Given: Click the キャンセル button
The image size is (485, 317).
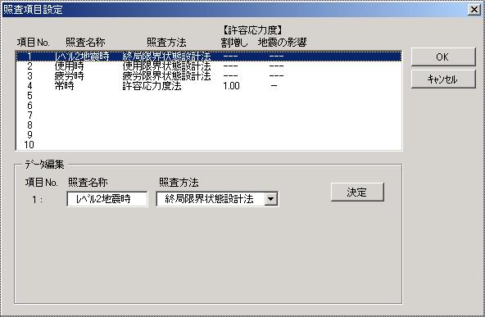Looking at the screenshot, I should (x=443, y=79).
